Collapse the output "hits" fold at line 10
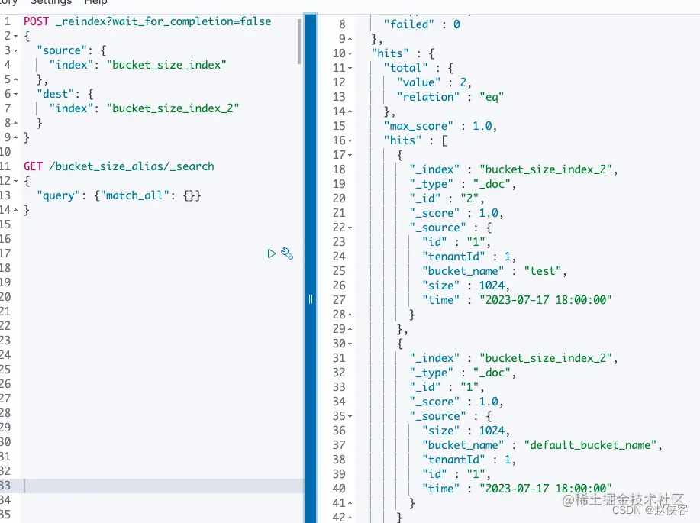Image resolution: width=700 pixels, height=523 pixels. [x=350, y=54]
